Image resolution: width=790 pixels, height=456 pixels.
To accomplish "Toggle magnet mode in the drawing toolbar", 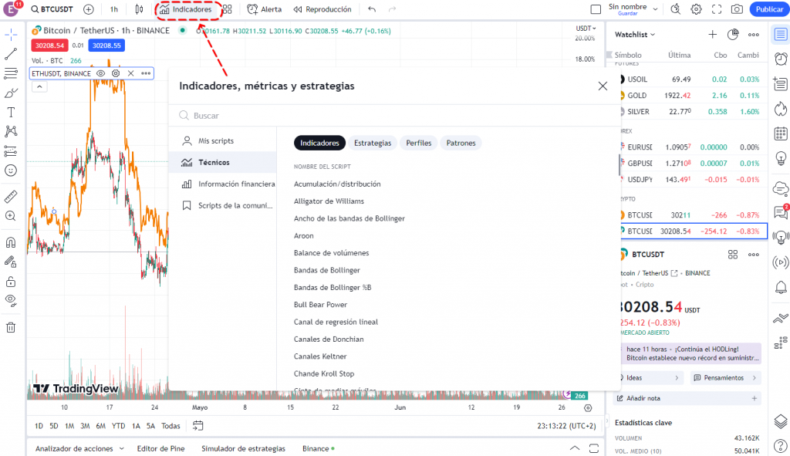I will click(10, 240).
